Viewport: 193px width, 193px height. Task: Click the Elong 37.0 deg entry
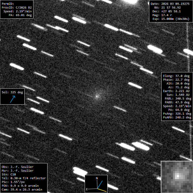tap(176, 76)
